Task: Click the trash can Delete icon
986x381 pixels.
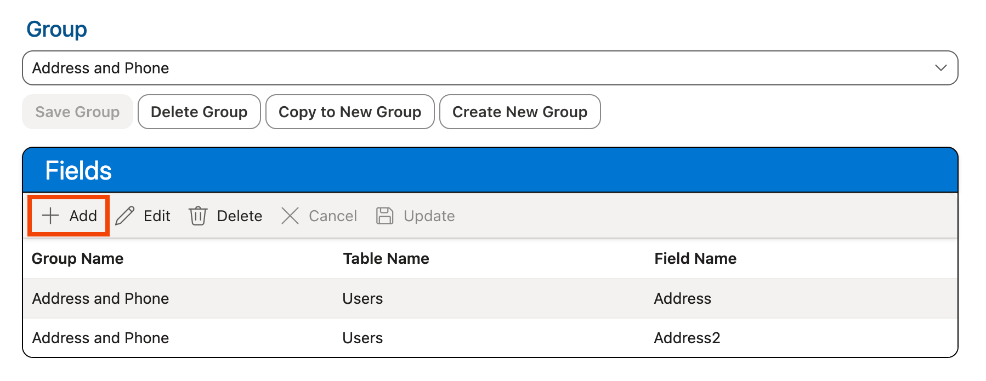Action: pos(198,216)
